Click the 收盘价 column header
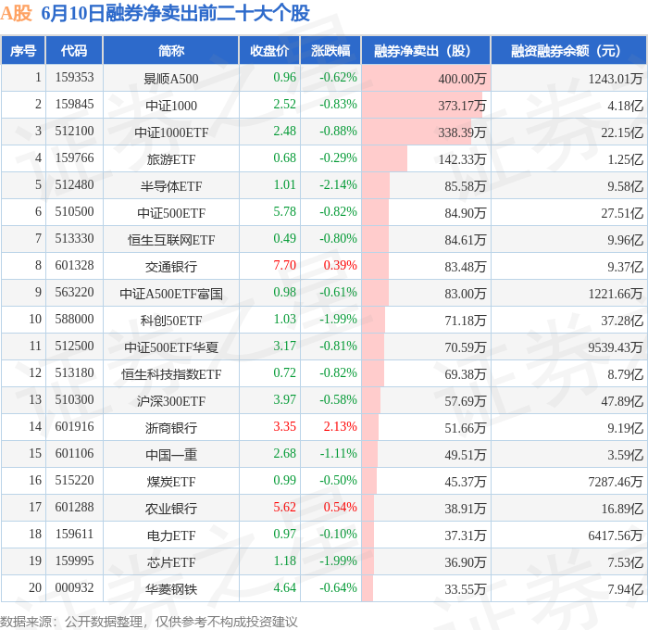Screen dimensions: 648x630 (269, 50)
